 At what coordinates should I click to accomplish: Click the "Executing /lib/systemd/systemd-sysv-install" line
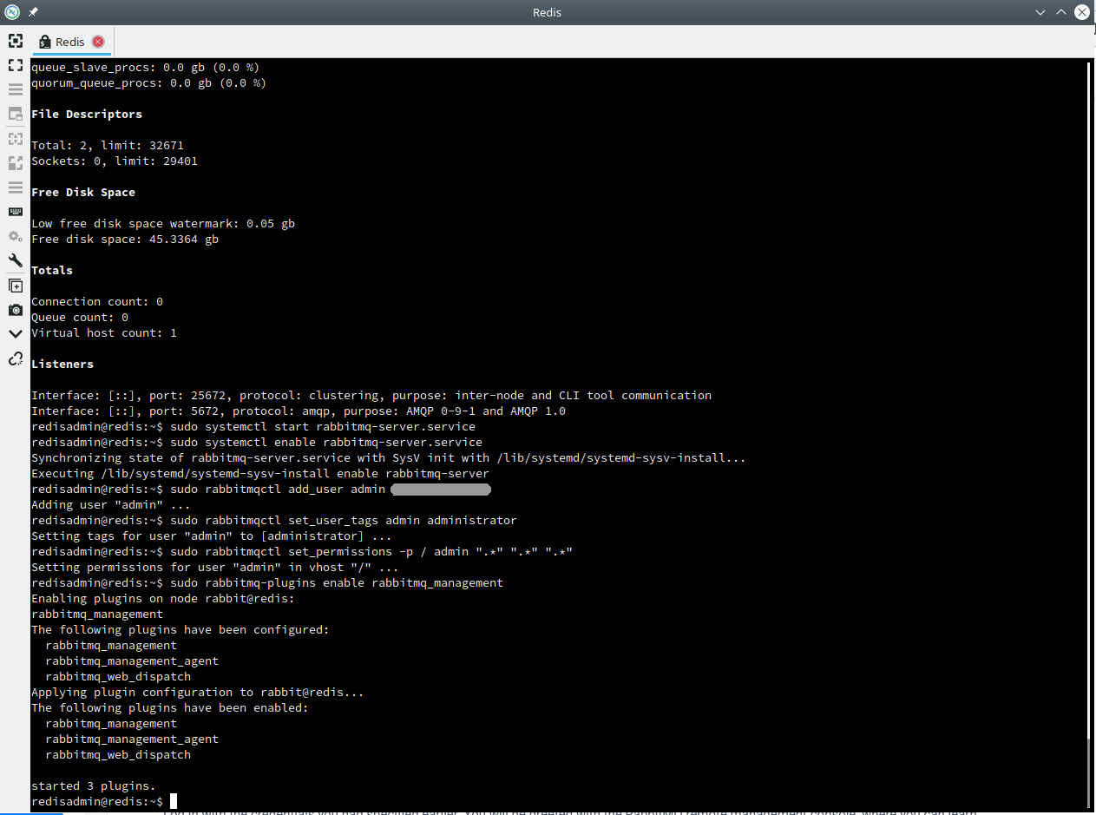click(260, 474)
